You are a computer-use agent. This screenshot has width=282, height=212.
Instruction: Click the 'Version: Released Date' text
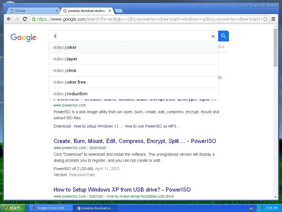pos(74,175)
